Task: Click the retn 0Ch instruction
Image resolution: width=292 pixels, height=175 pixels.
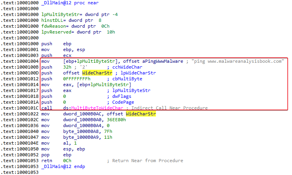Action: pyautogui.click(x=56, y=161)
